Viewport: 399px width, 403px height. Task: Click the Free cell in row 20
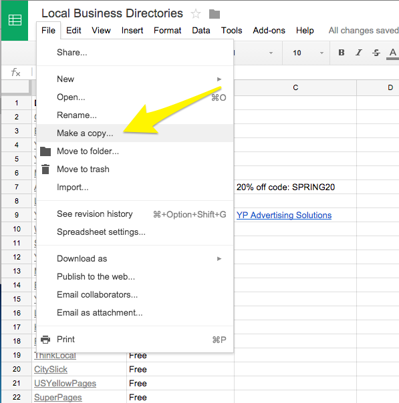[x=180, y=370]
